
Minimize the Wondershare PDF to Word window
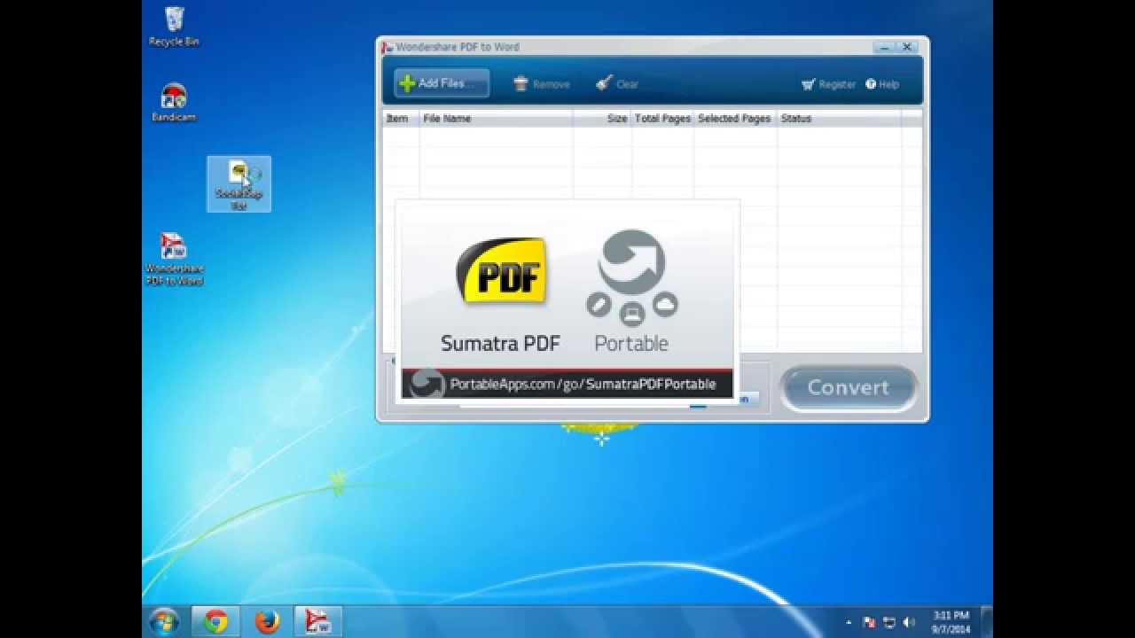[885, 47]
